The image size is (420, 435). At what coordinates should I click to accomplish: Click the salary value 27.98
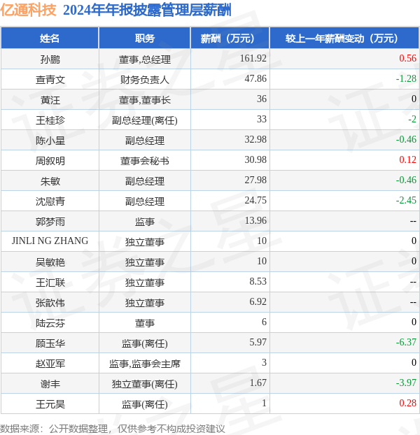click(255, 180)
